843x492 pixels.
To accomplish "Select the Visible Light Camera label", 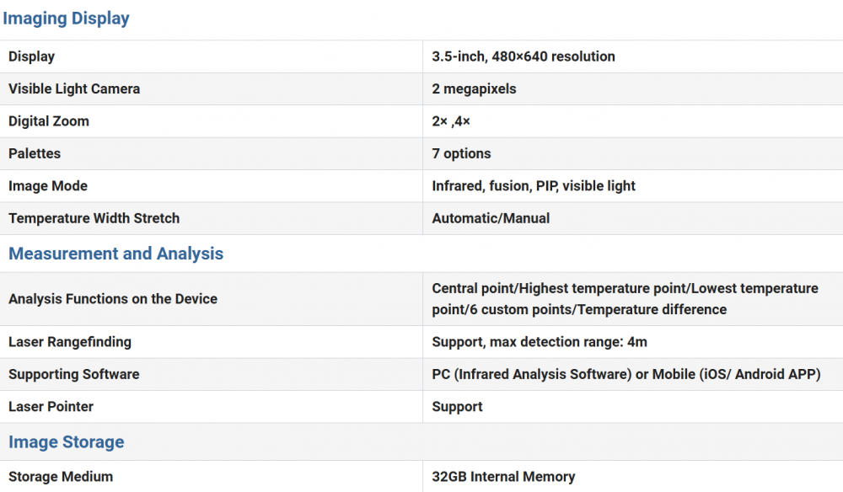I will coord(74,88).
